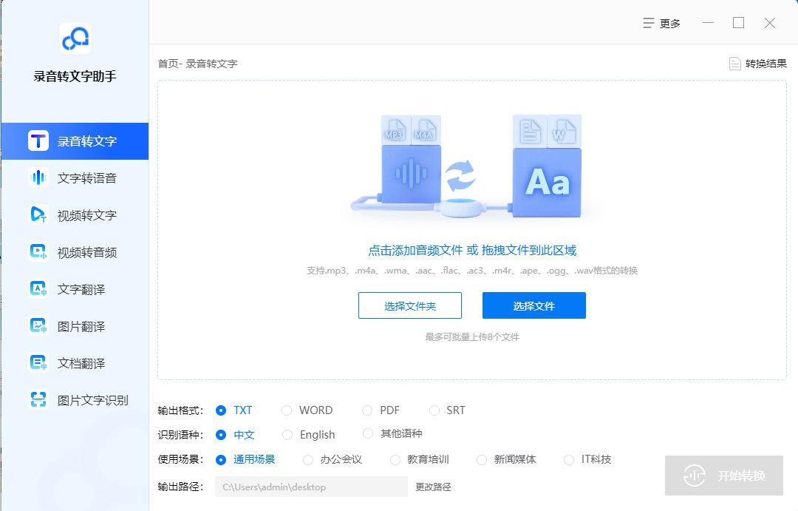The width and height of the screenshot is (798, 511).
Task: Click the T icon beside 录音转文字
Action: (38, 141)
